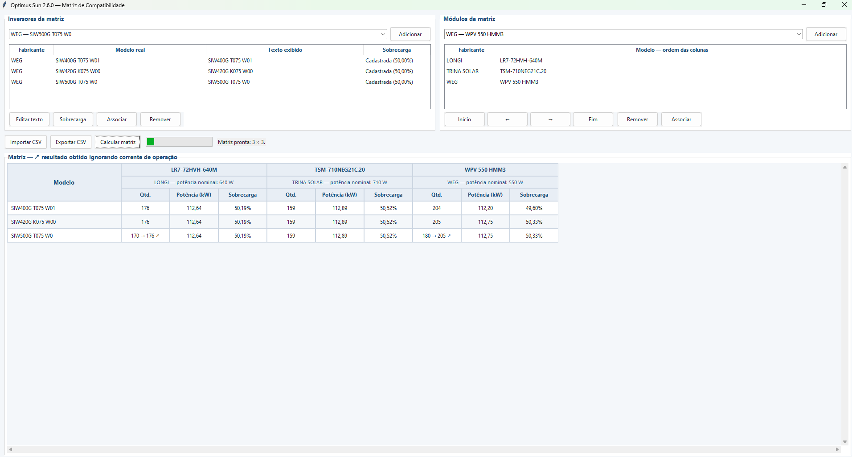Click Remover under the inverter list
Screen dimensions: 852x457
(x=160, y=119)
